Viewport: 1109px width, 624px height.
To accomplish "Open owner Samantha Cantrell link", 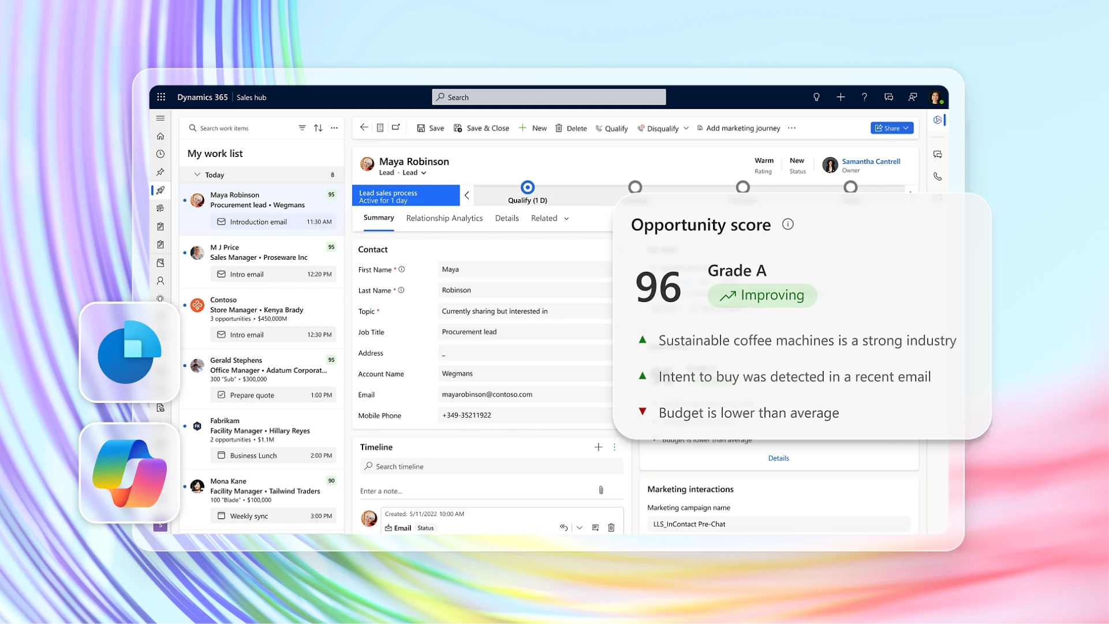I will tap(871, 161).
